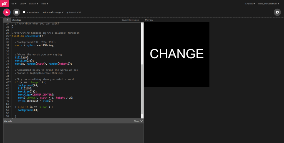Open the Edit menu
Screen dimensions: 284x143
coord(23,4)
